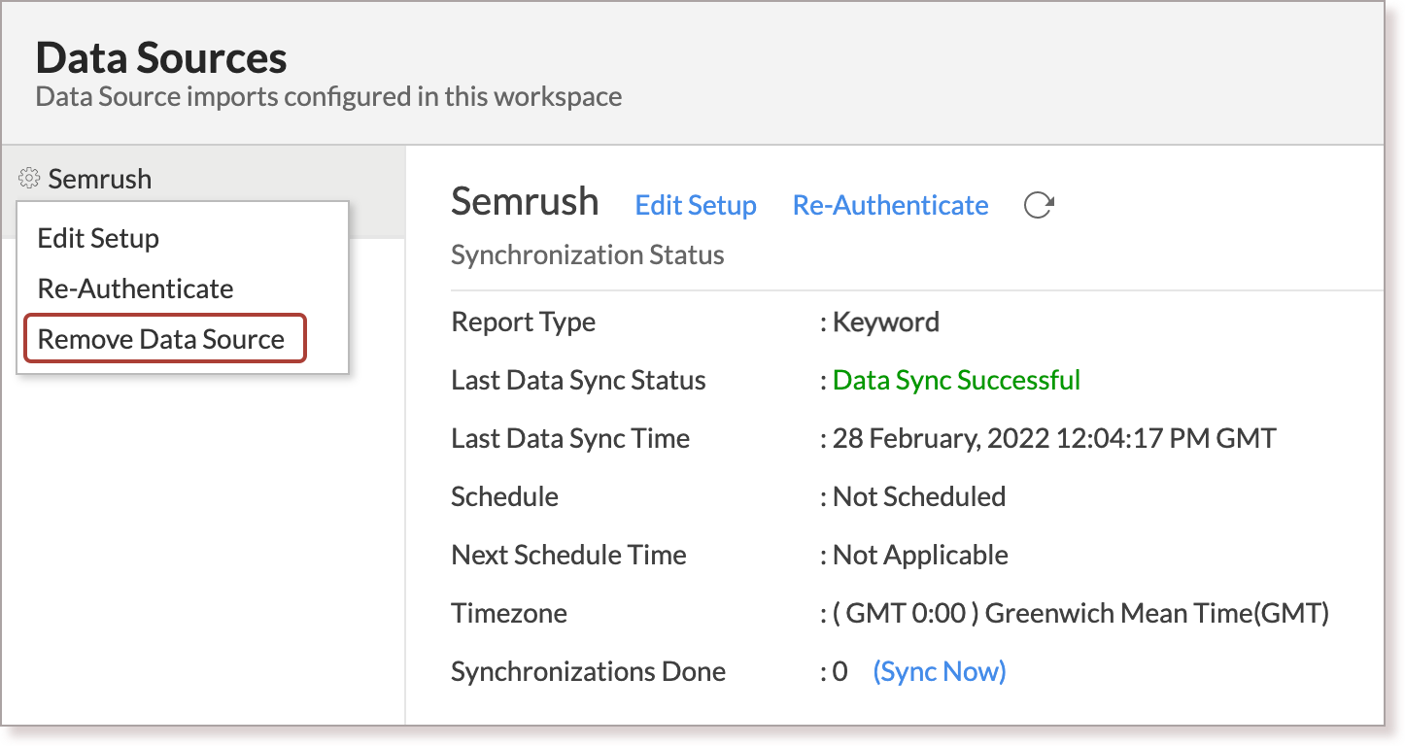Click the Data Sync Successful status text
The image size is (1405, 746).
(x=957, y=380)
